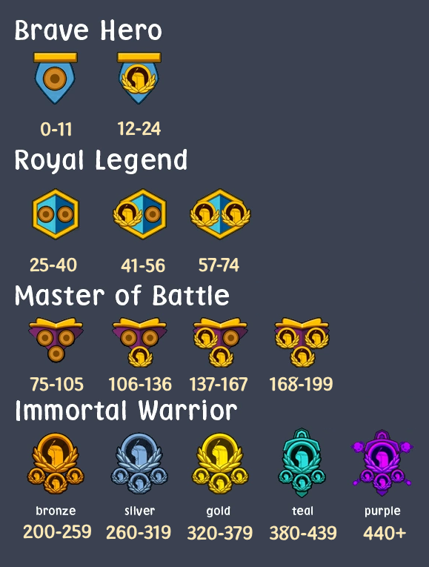Viewport: 429px width, 567px height.
Task: Select the Brave Hero 12-24 laurel badge
Action: click(x=139, y=78)
